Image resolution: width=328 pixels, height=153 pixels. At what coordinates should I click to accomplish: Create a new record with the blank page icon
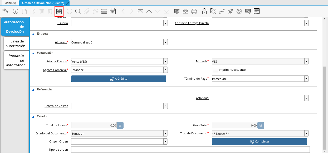tap(24, 11)
